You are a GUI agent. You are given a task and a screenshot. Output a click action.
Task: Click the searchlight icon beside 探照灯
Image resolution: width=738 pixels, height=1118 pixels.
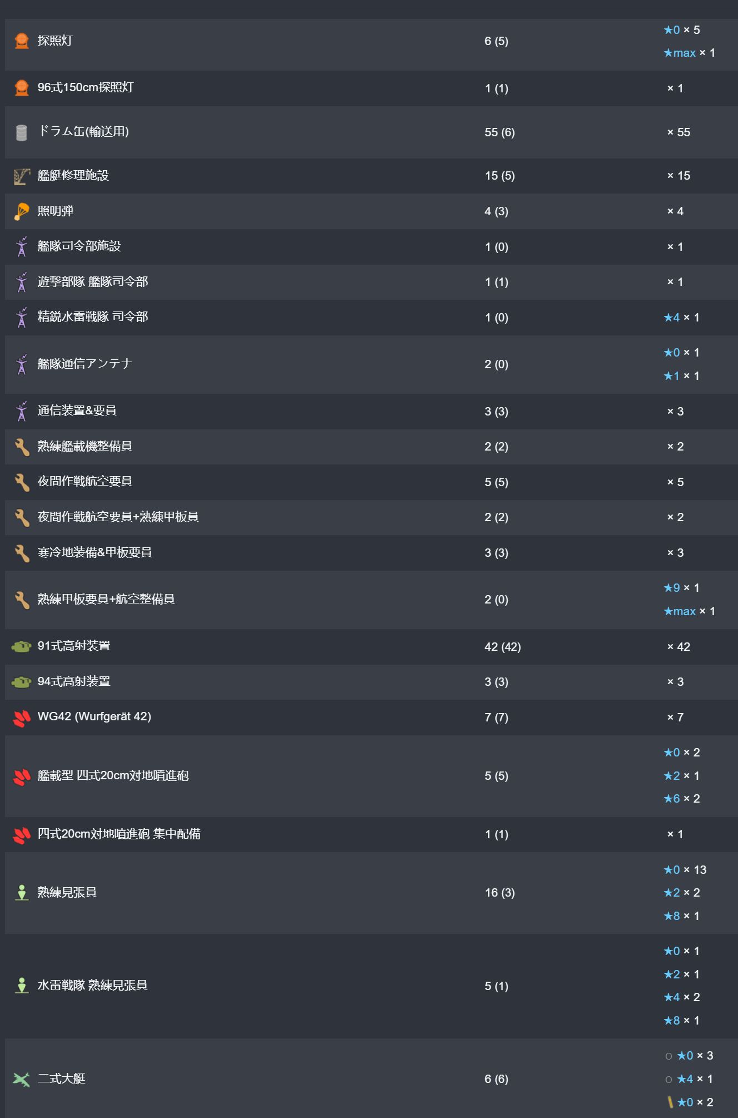pyautogui.click(x=22, y=41)
